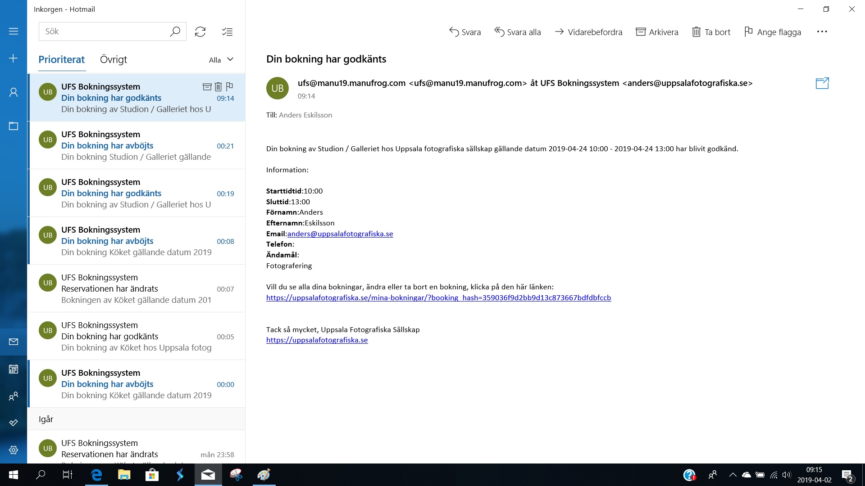Delete the selected 09:14 message in list

(x=218, y=86)
